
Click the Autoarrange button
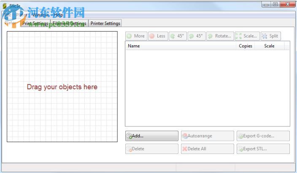pyautogui.click(x=208, y=136)
